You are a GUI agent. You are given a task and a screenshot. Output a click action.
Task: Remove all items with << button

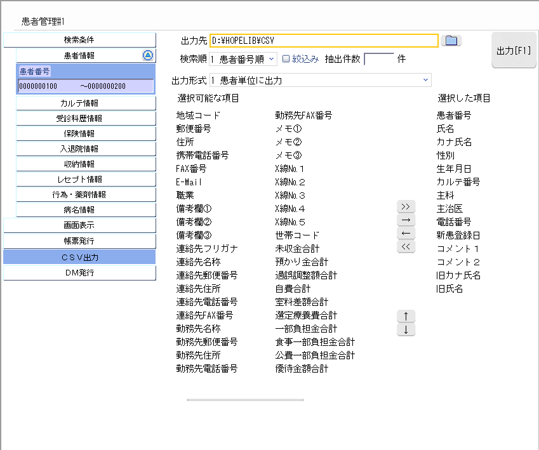tap(406, 246)
